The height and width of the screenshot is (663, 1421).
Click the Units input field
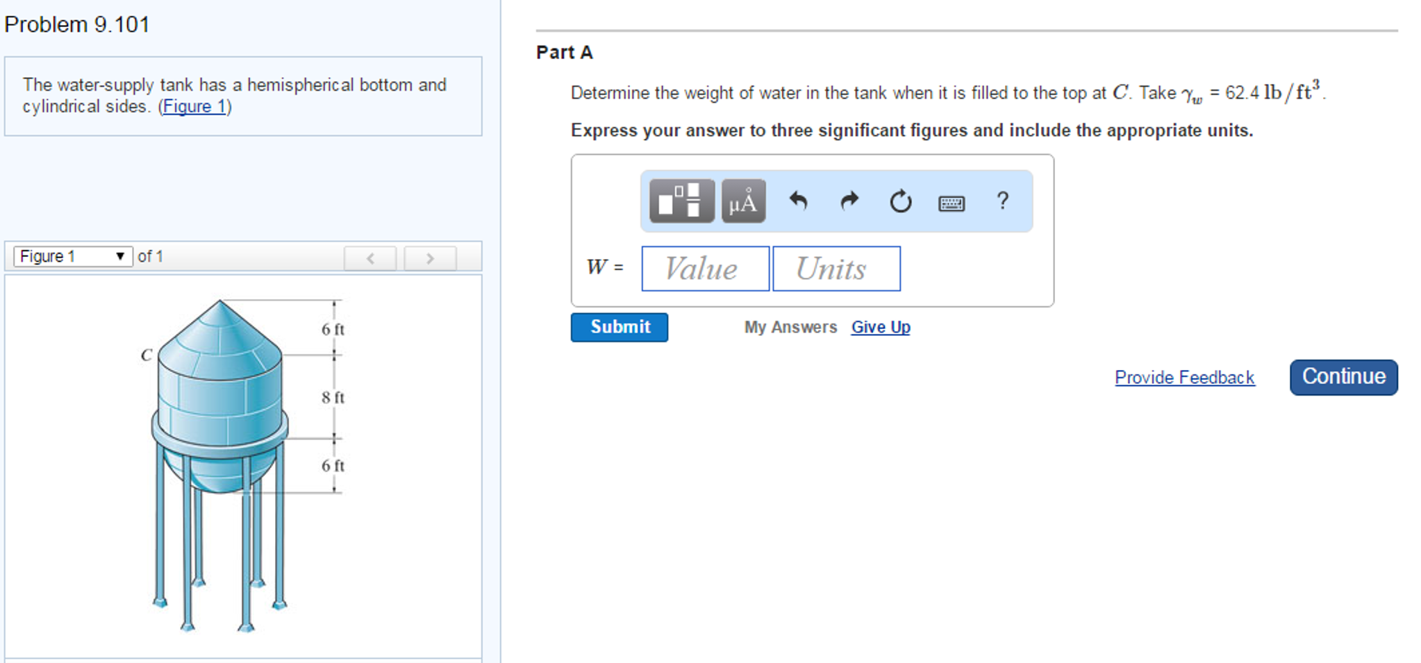pos(836,269)
